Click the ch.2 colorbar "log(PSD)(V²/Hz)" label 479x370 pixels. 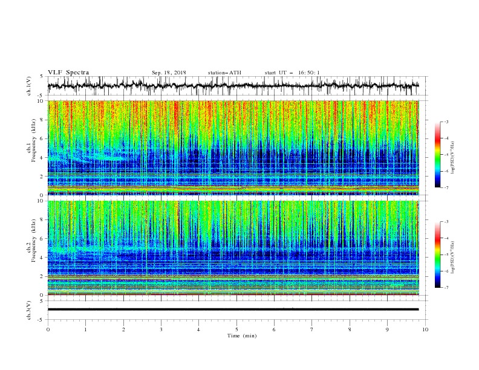tap(452, 258)
